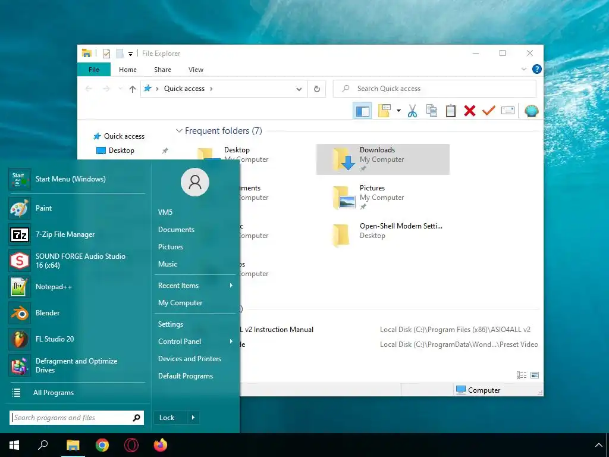
Task: Open Firefox from taskbar
Action: pyautogui.click(x=161, y=445)
